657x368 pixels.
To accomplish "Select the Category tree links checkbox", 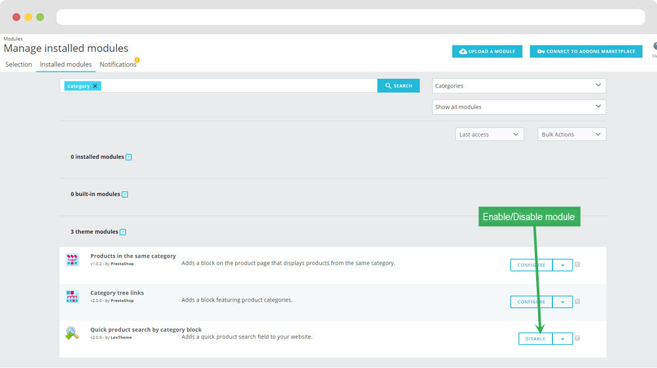I will 578,302.
